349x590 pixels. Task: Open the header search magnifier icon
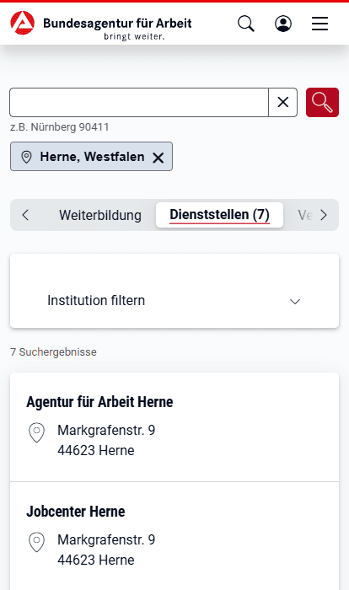pos(246,24)
